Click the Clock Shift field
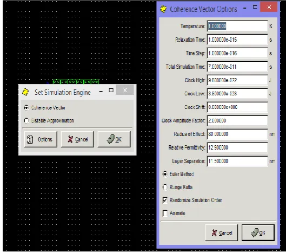The image size is (286, 252). [x=237, y=107]
